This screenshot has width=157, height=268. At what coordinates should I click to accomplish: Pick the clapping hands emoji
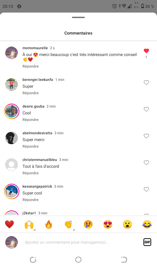pos(68,224)
